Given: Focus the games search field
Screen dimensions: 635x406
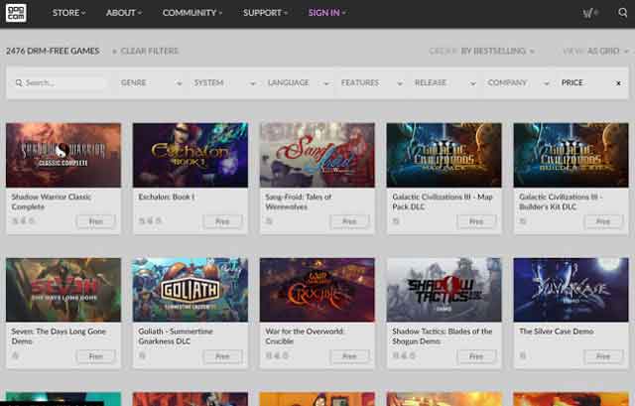Looking at the screenshot, I should pos(61,83).
